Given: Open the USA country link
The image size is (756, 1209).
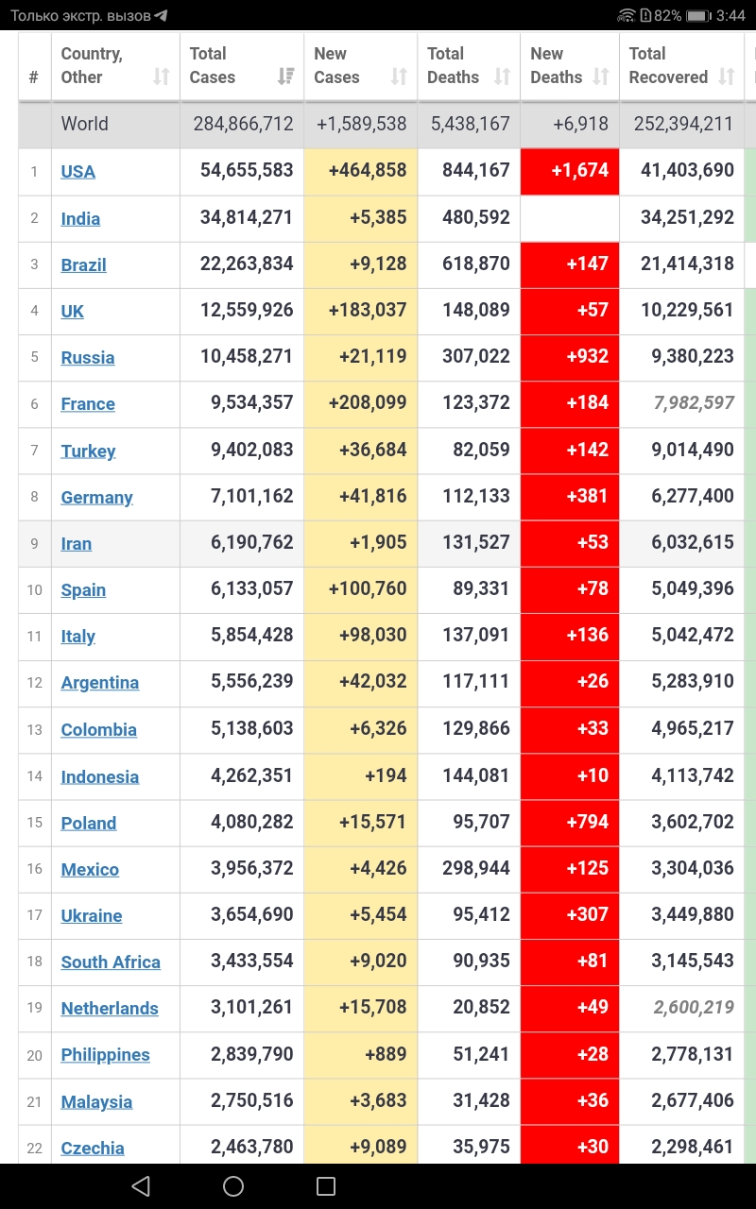Looking at the screenshot, I should coord(77,172).
